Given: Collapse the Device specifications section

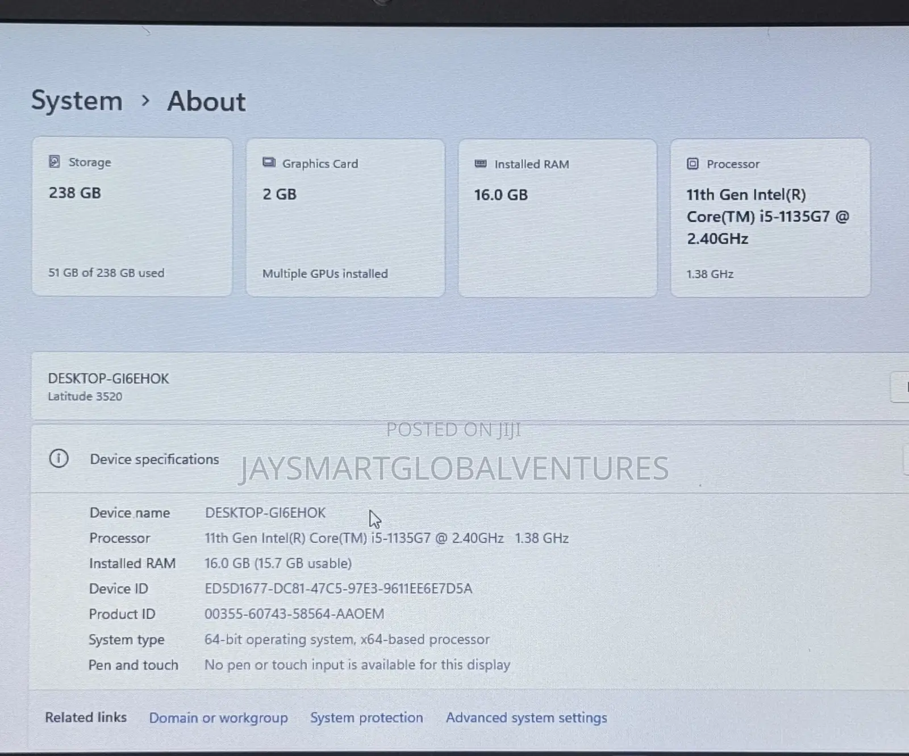Looking at the screenshot, I should [x=469, y=458].
